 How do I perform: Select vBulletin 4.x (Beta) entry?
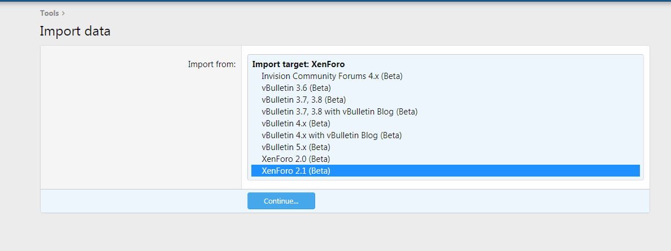[446, 124]
